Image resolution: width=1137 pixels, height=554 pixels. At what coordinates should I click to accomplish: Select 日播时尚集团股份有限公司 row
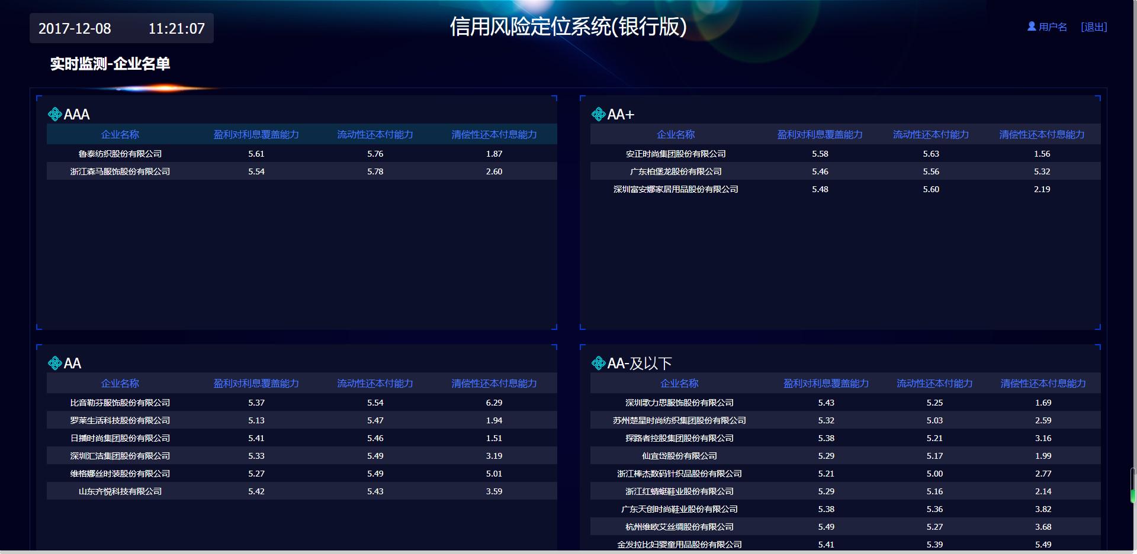[x=302, y=438]
